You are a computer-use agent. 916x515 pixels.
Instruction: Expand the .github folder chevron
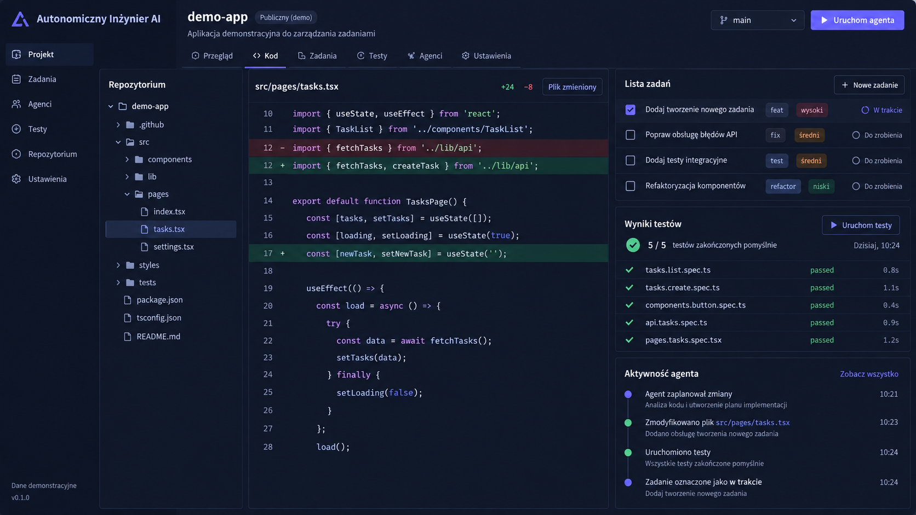(x=118, y=125)
